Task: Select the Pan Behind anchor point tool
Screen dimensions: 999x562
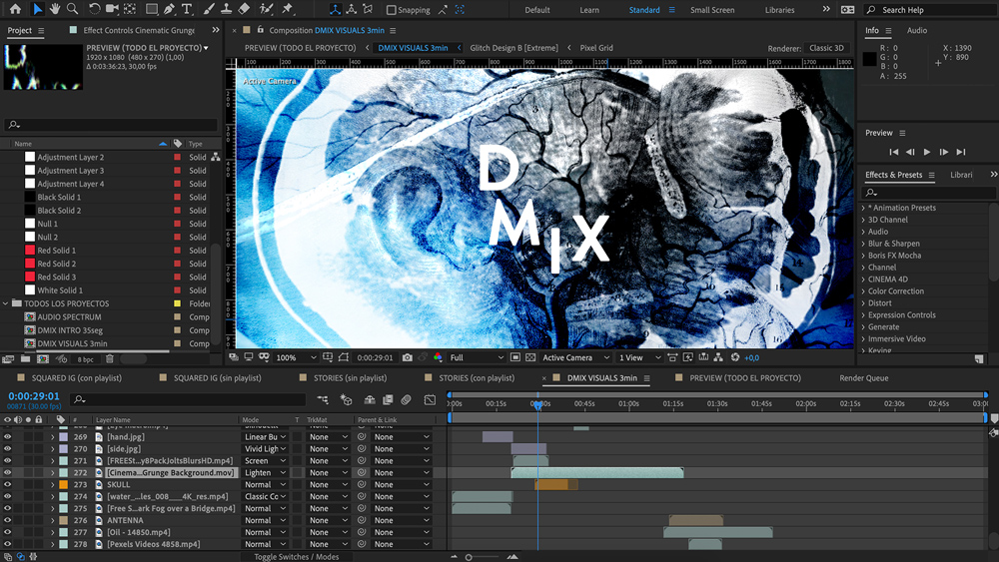Action: point(130,9)
